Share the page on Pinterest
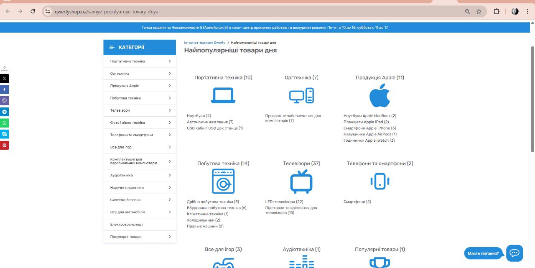Image resolution: width=535 pixels, height=268 pixels. click(4, 145)
